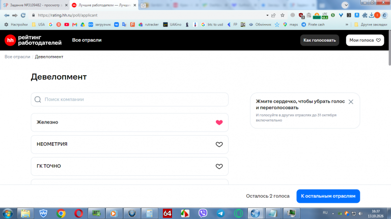Open the USA bookmarks folder
Viewport: 391px width, 219px height.
click(x=38, y=24)
